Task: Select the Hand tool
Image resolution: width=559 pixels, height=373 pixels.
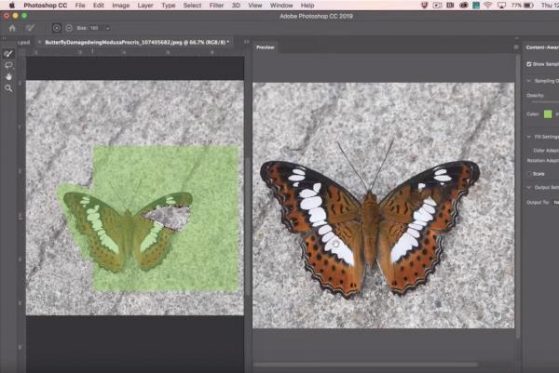Action: 9,76
